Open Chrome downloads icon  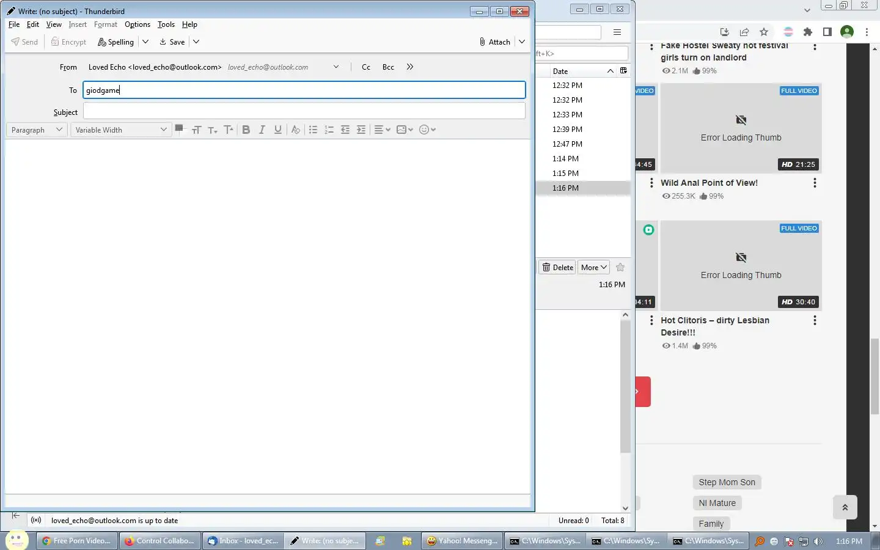725,32
